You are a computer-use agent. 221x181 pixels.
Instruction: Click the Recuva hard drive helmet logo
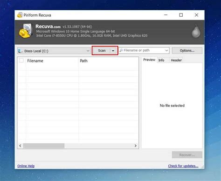(x=26, y=31)
